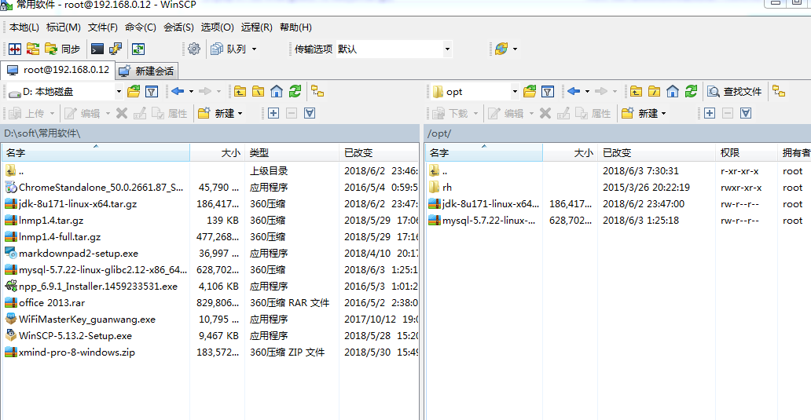Click the remote panel filter icon

point(548,91)
